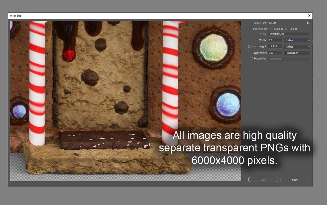Confirm settings with the OK button
The width and height of the screenshot is (327, 205).
pos(263,179)
